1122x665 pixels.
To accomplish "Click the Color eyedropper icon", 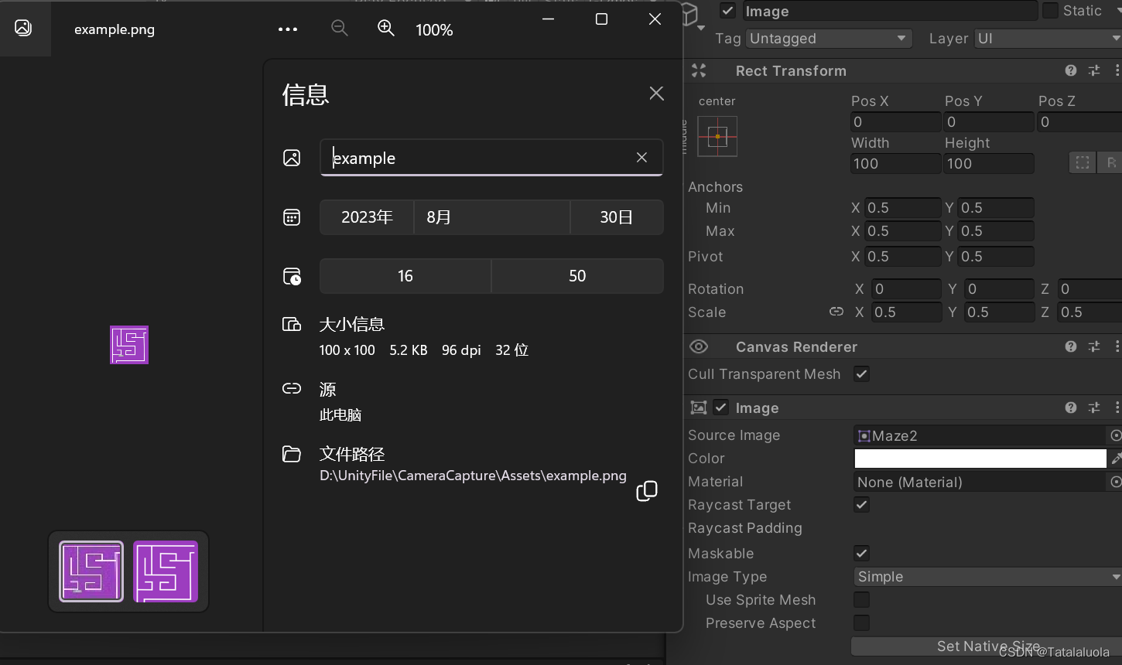I will [x=1116, y=459].
